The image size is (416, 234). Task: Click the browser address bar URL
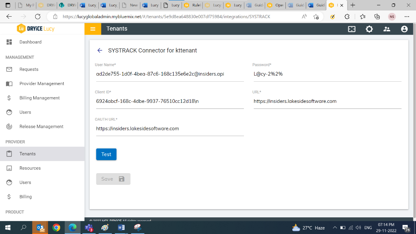click(x=166, y=17)
